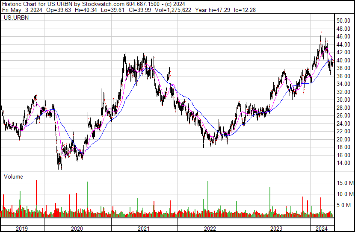
Task: Click the 48.00 price axis label
Action: pyautogui.click(x=343, y=29)
